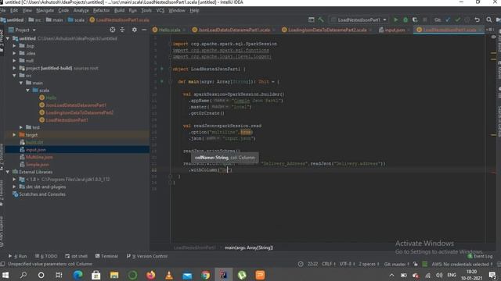501x281 pixels.
Task: Revert changes with the rollback arrow
Action: (x=477, y=20)
